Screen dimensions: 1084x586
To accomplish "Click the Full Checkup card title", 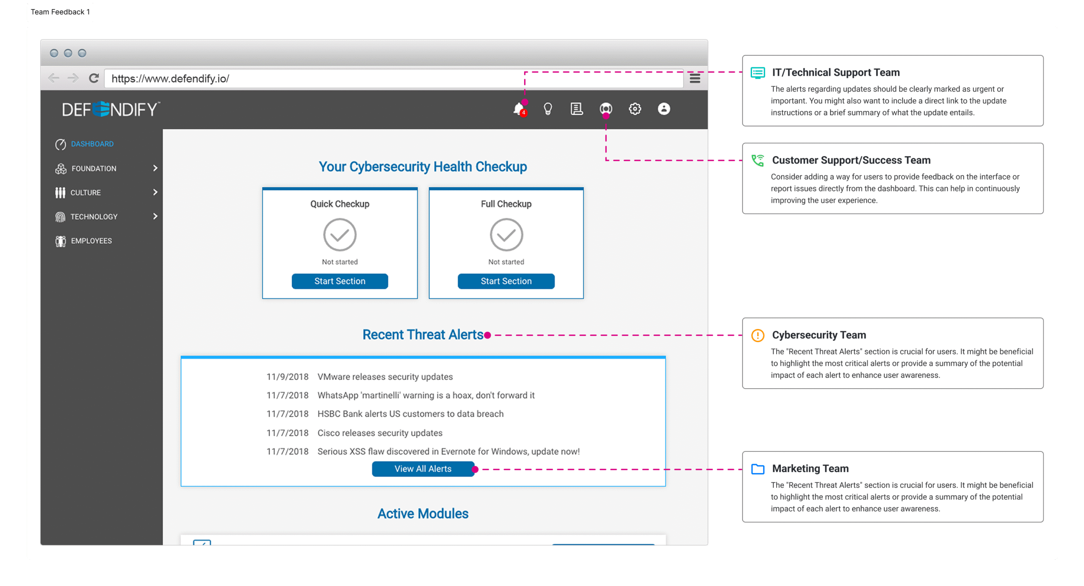I will tap(506, 204).
